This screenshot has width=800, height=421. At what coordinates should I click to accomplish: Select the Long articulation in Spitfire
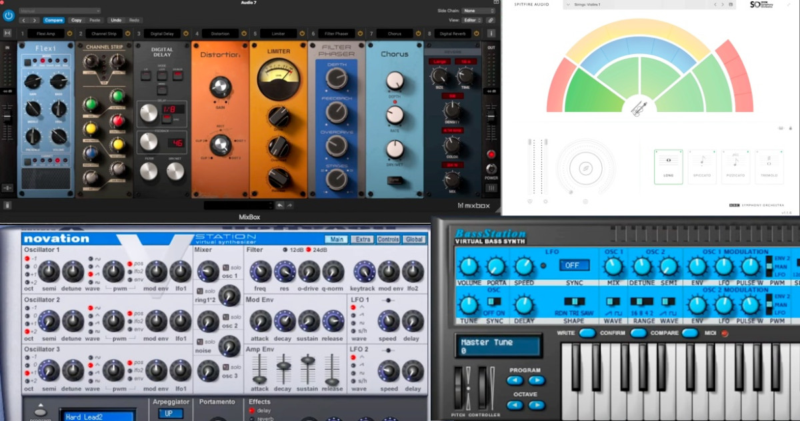668,167
